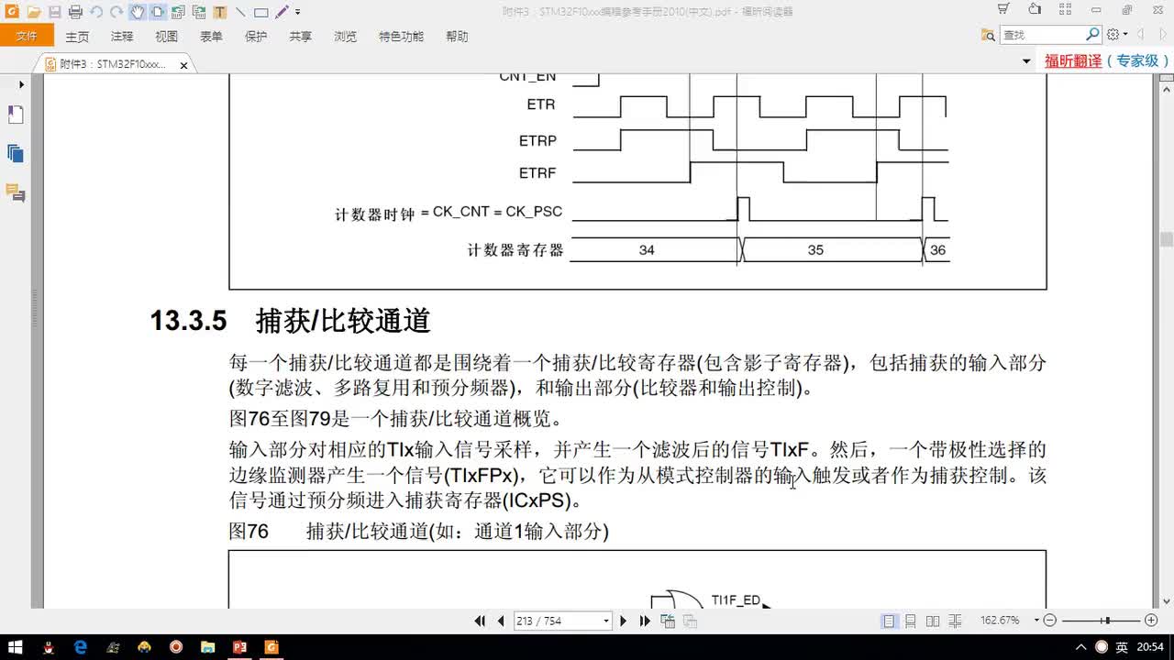Enable continuous page view mode
Image resolution: width=1174 pixels, height=660 pixels.
[911, 621]
